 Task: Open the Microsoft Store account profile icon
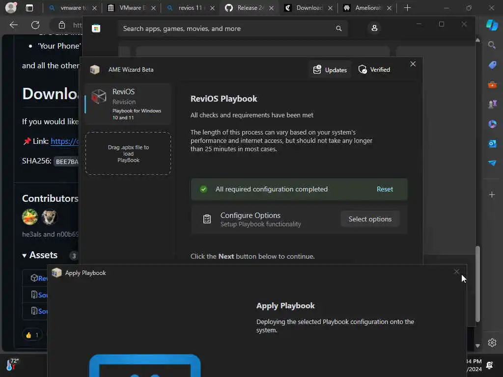[x=374, y=28]
